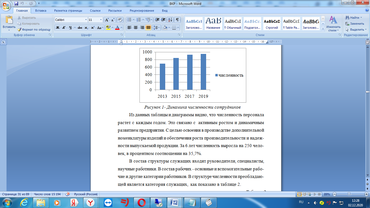Viewport: 370px width, 208px height.
Task: Apply the red font color button
Action: pyautogui.click(x=117, y=27)
